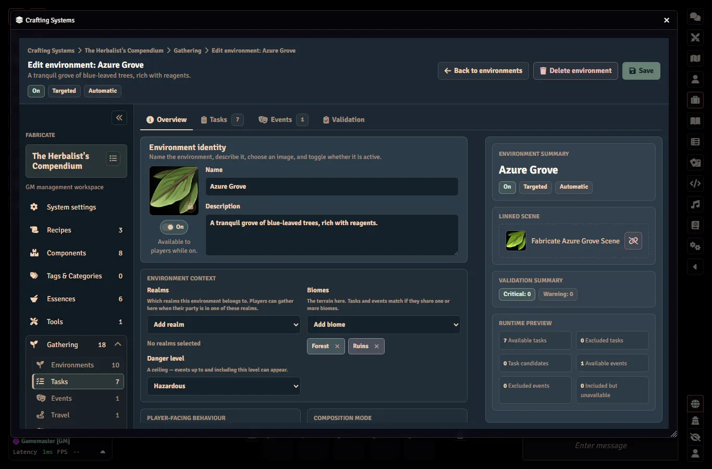Click the Description text area
Viewport: 712px width, 469px height.
click(x=332, y=235)
